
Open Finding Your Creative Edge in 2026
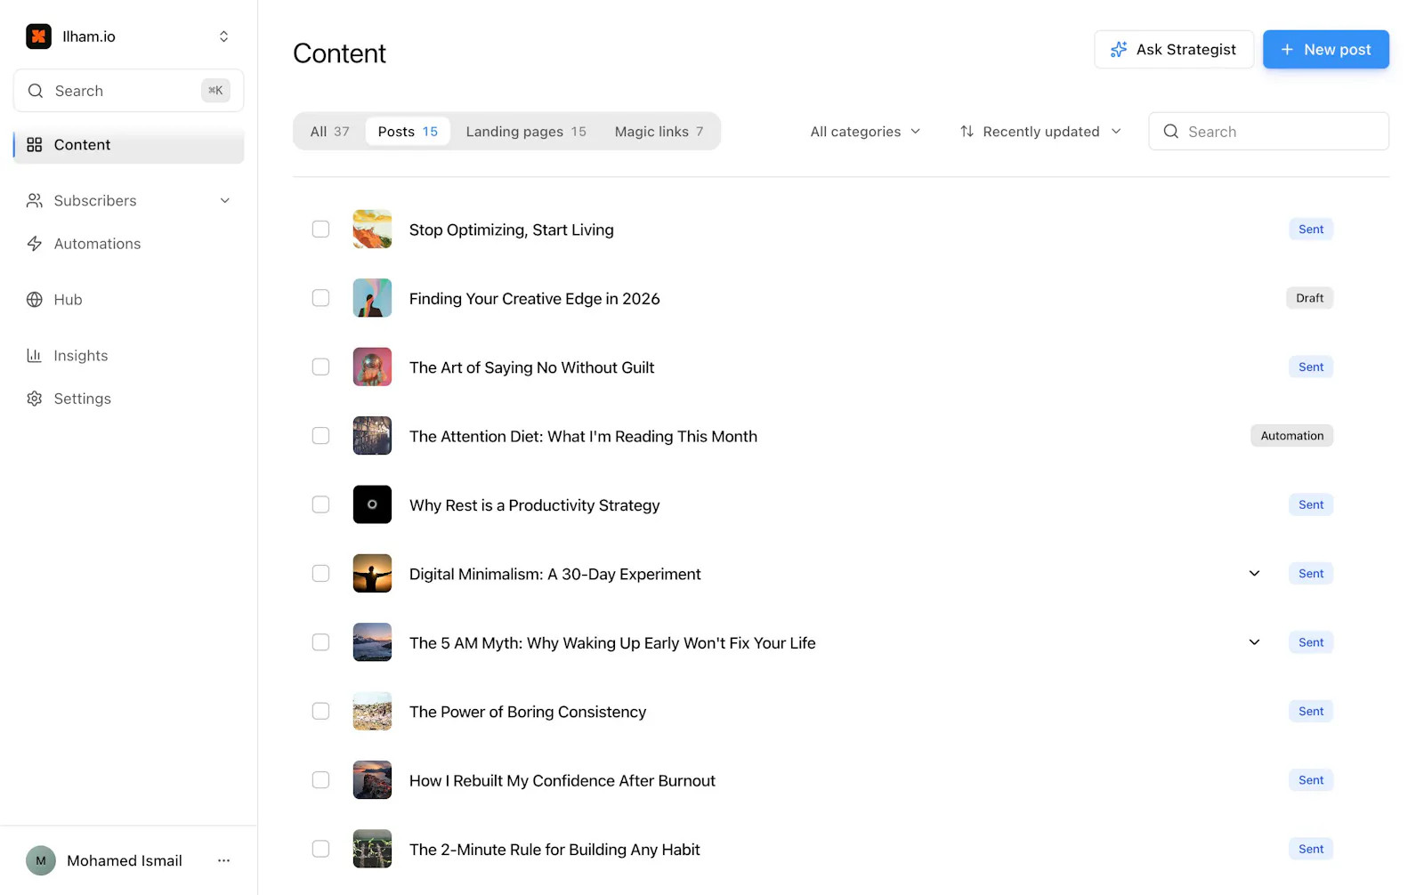click(535, 299)
